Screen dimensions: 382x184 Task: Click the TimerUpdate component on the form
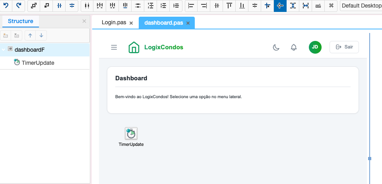[x=131, y=134]
